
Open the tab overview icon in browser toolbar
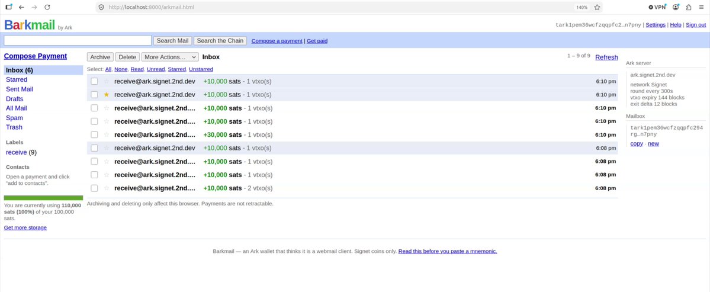tap(9, 7)
